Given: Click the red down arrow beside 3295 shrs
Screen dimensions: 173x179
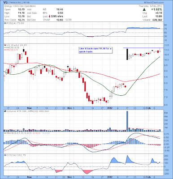Looking at the screenshot, I should point(50,17).
